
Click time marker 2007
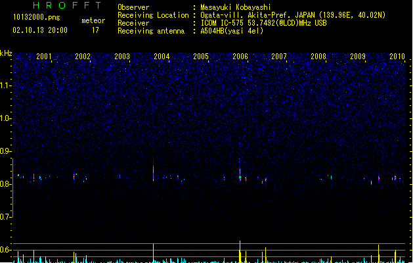(x=279, y=57)
